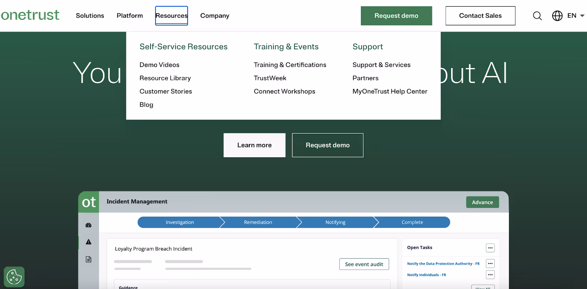Select the dashboard gauge sidebar icon
Viewport: 587px width, 289px height.
click(89, 225)
